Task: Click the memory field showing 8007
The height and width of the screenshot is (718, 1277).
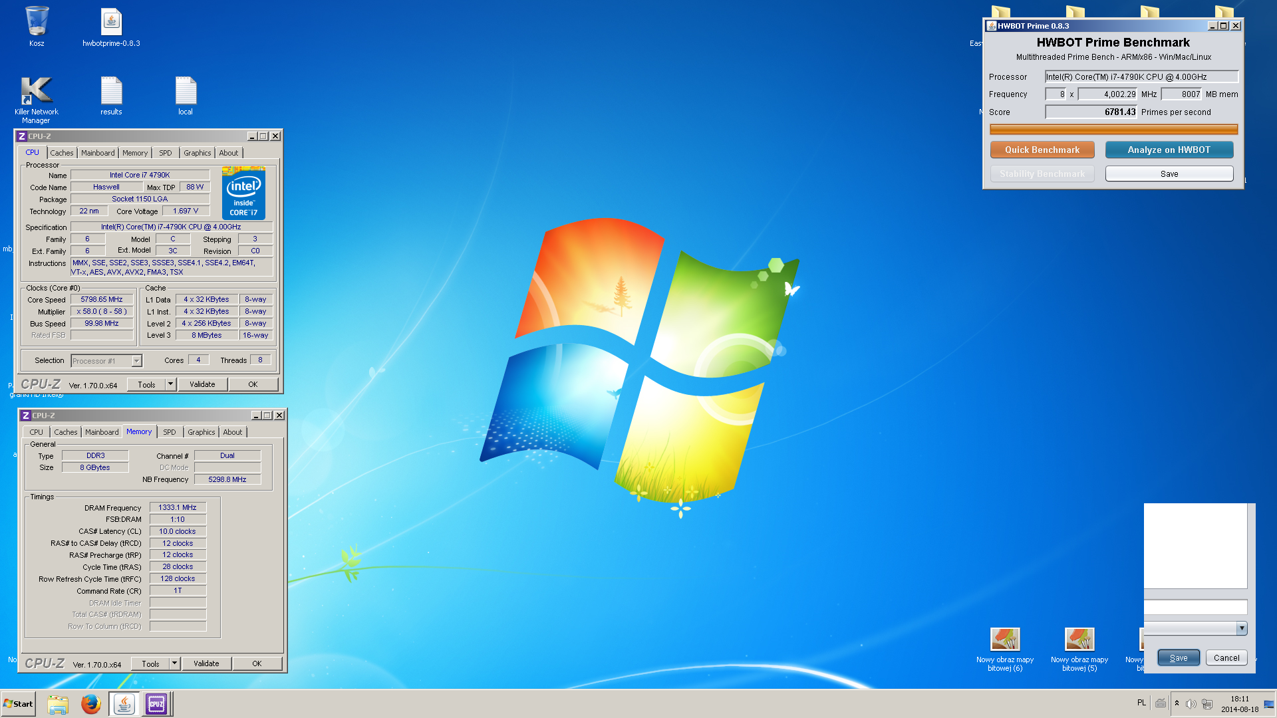Action: pyautogui.click(x=1182, y=94)
